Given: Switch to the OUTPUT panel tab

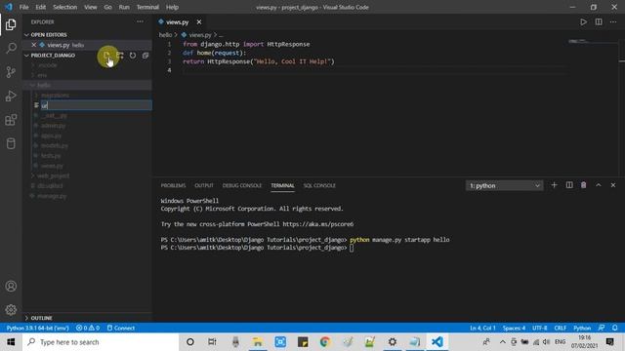Looking at the screenshot, I should tap(204, 185).
